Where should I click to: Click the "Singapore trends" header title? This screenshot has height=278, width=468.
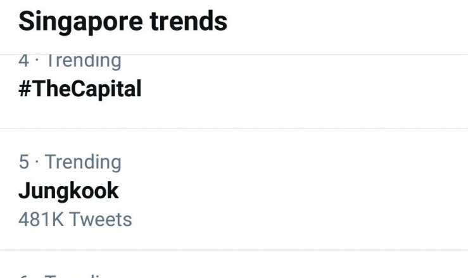point(123,22)
